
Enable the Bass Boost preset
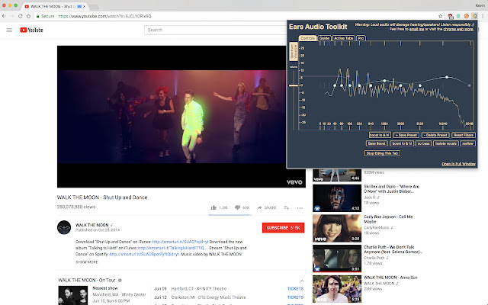click(x=377, y=143)
